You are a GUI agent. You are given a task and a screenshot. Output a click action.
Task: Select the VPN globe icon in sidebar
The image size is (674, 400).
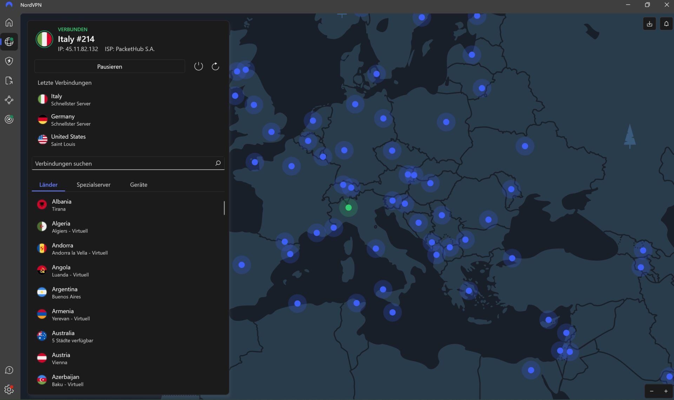(9, 42)
